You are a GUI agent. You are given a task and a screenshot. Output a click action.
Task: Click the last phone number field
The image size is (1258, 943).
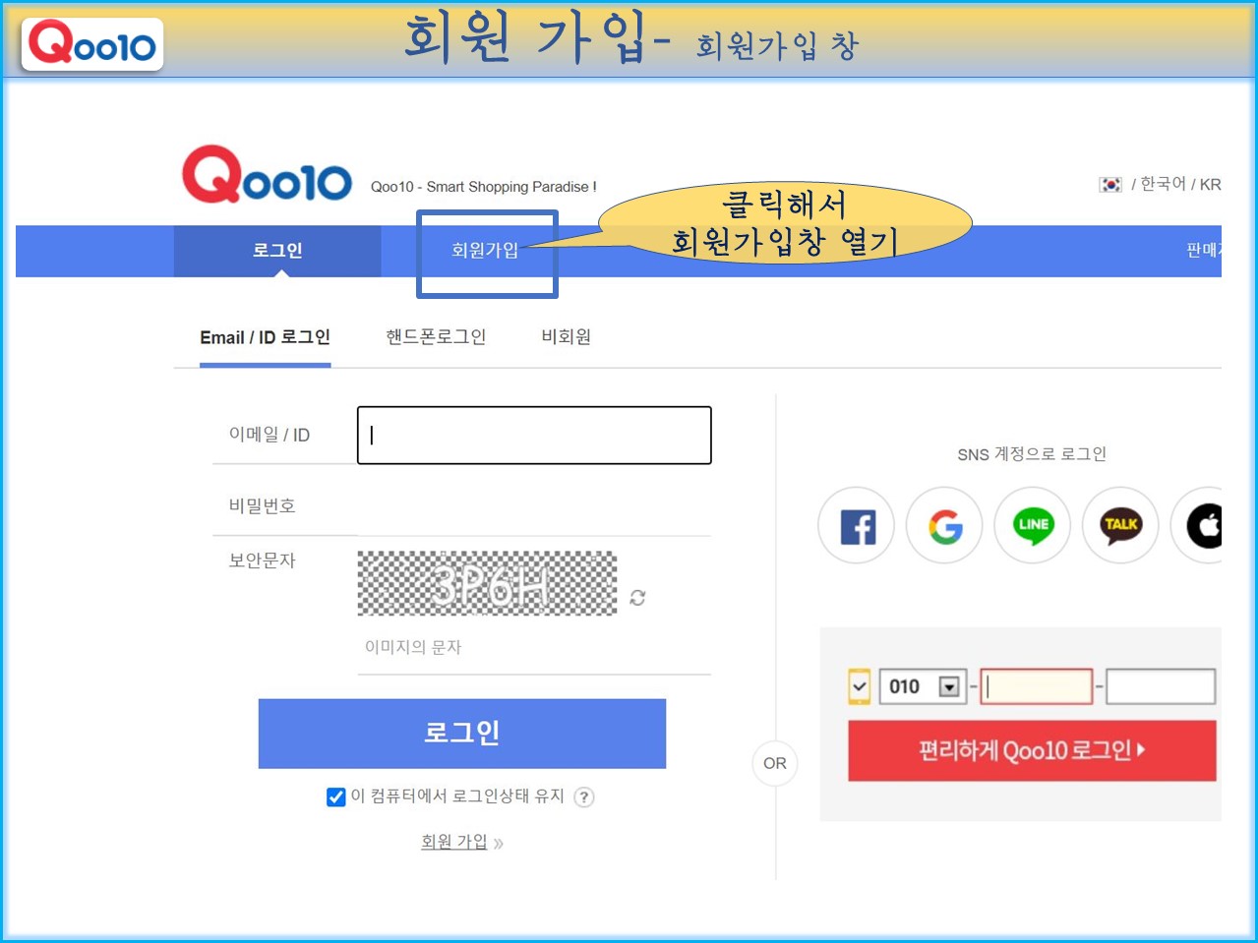tap(1161, 686)
